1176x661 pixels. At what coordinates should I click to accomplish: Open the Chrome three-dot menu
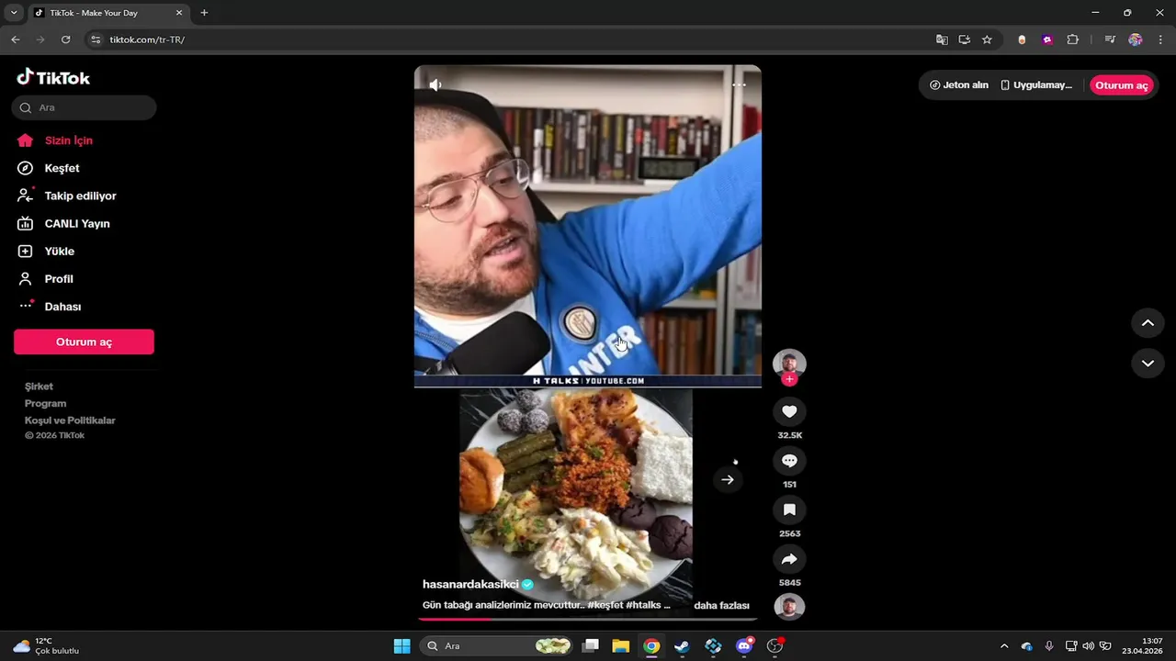click(1161, 39)
